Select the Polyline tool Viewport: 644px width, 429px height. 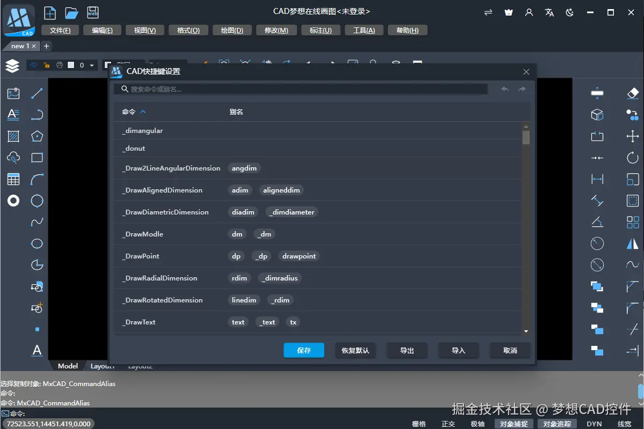(37, 114)
